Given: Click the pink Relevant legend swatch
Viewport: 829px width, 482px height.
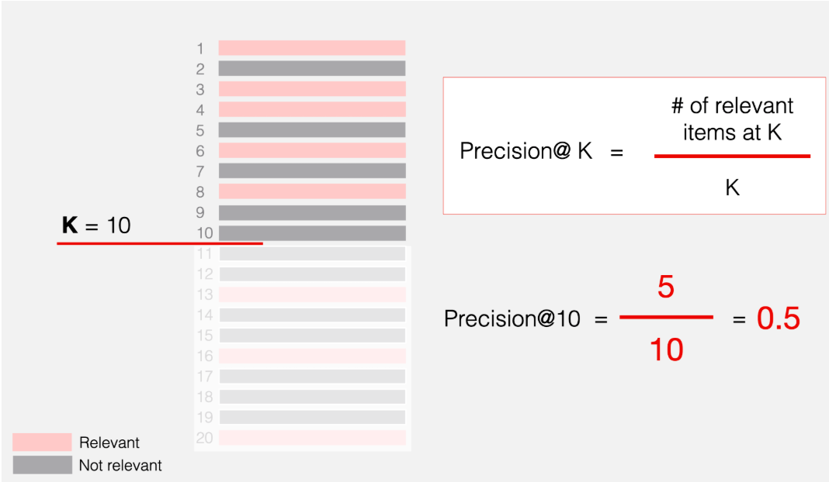Looking at the screenshot, I should point(42,442).
